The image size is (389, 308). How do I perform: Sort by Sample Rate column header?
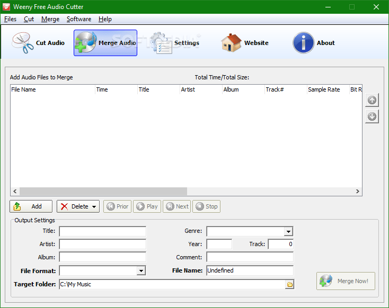click(328, 89)
